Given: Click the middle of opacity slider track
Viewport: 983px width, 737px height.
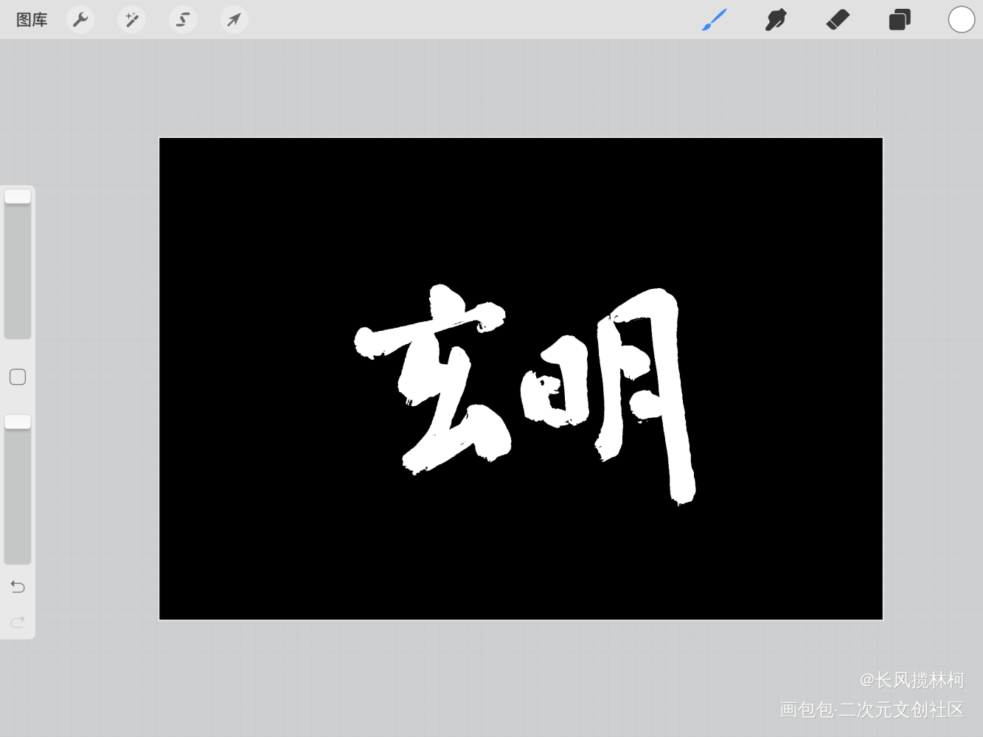Looking at the screenshot, I should click(x=18, y=490).
